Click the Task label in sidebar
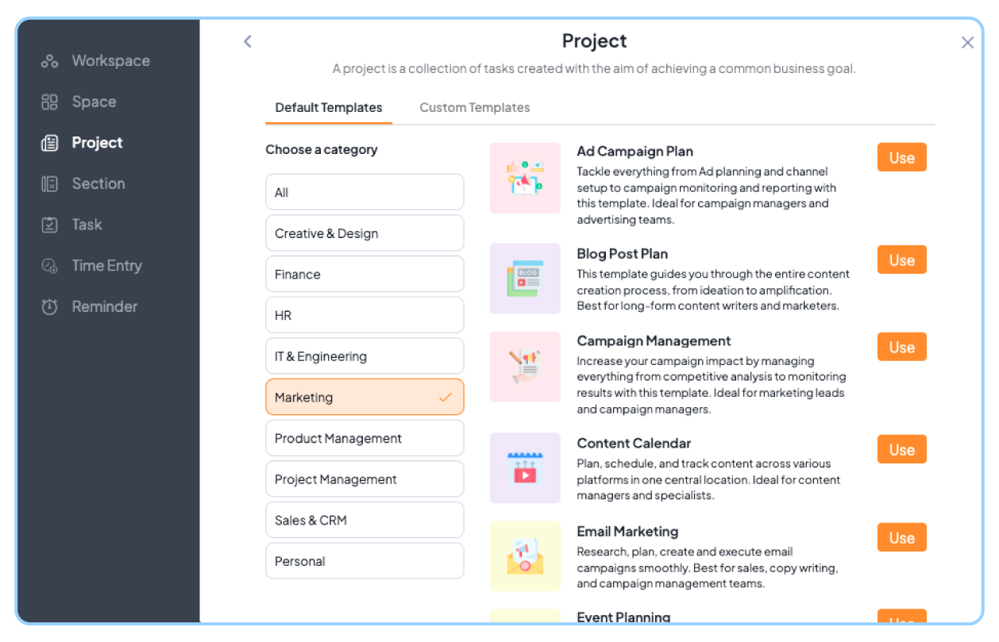 tap(87, 225)
